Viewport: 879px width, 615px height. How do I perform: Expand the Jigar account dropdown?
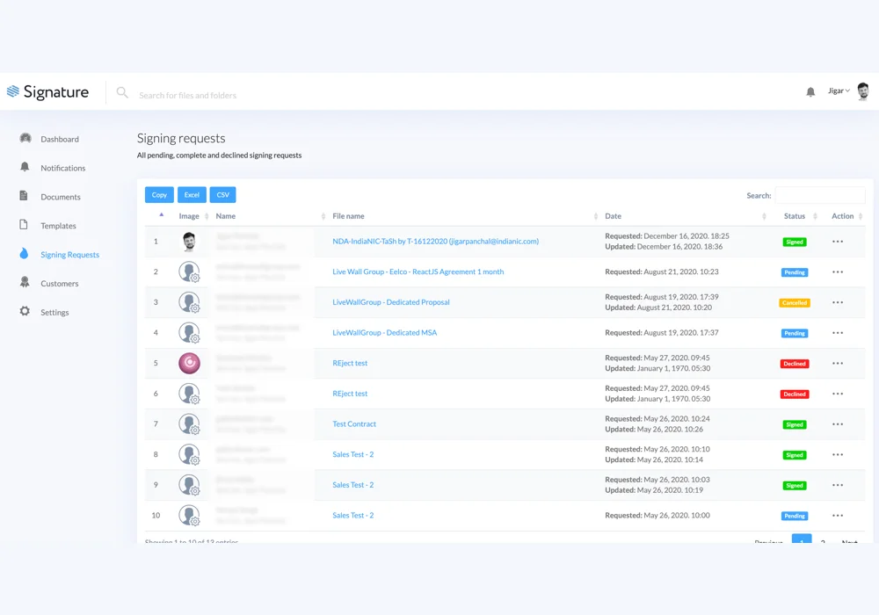point(839,90)
